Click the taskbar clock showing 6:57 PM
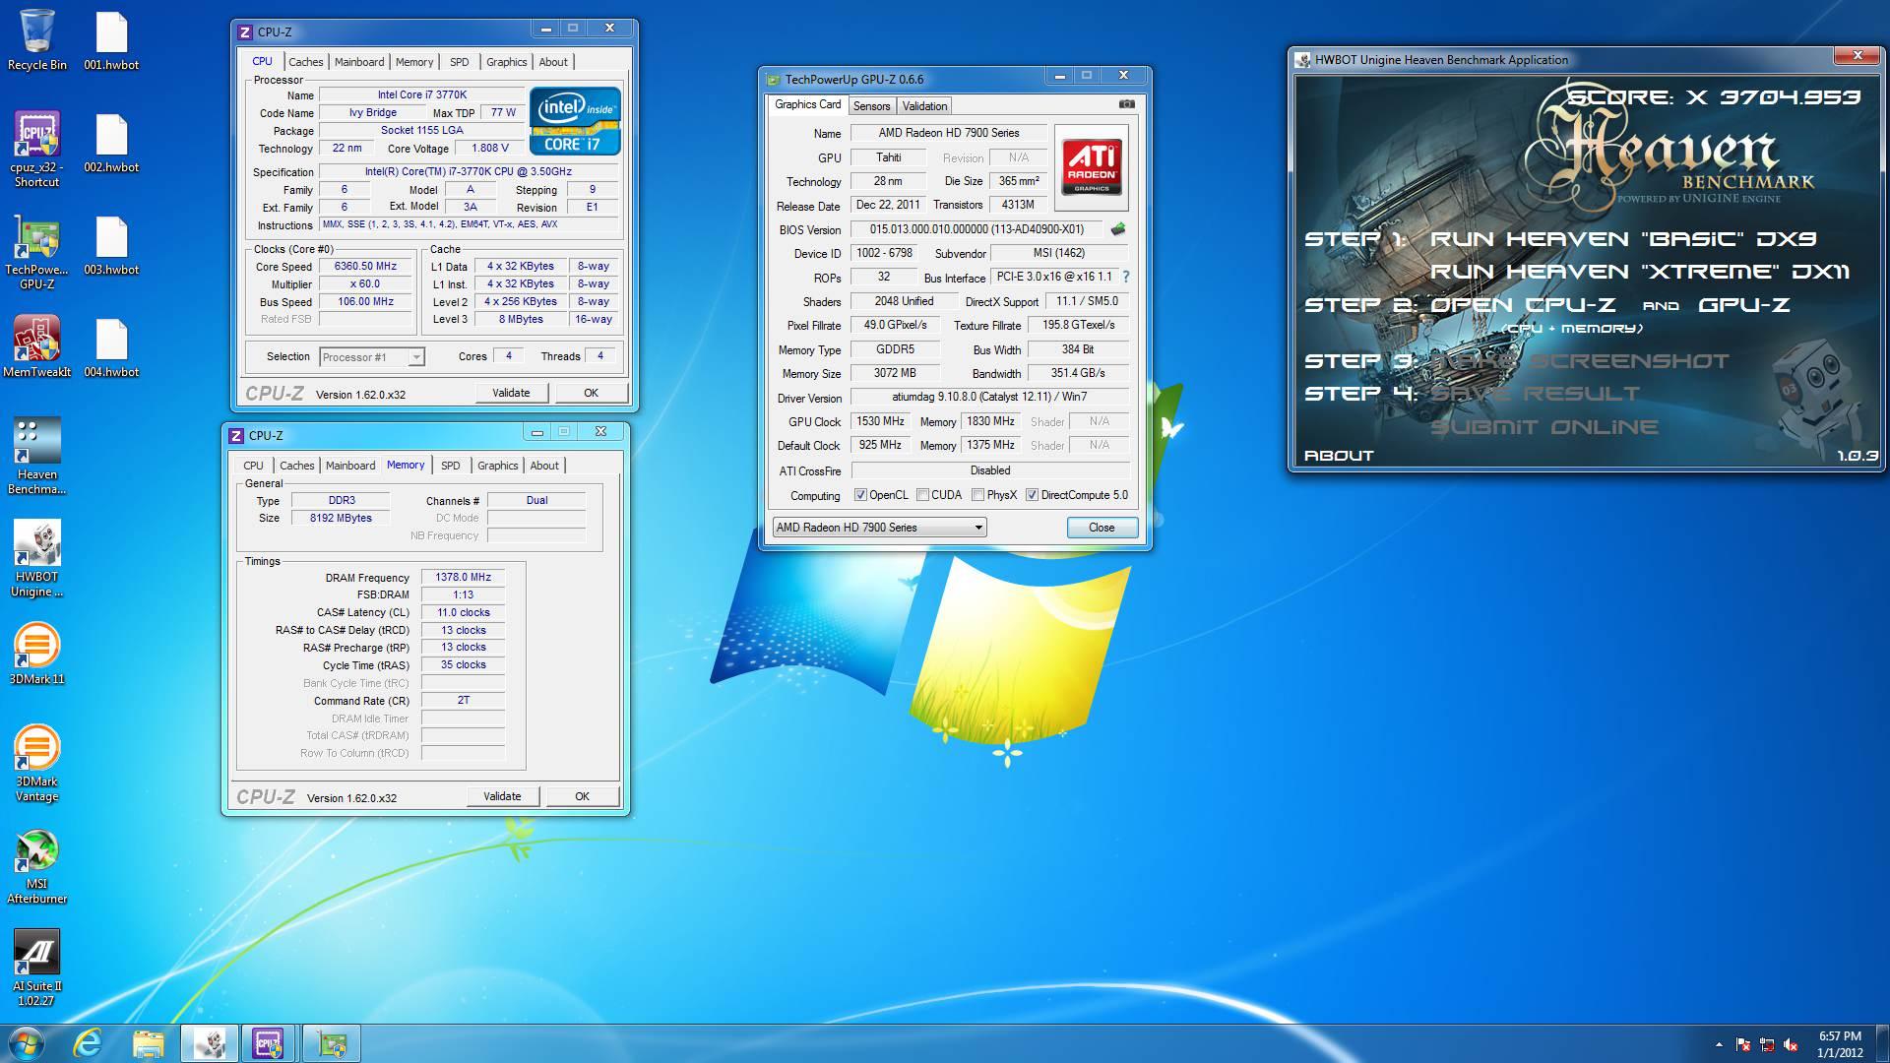Viewport: 1890px width, 1063px height. click(1840, 1044)
